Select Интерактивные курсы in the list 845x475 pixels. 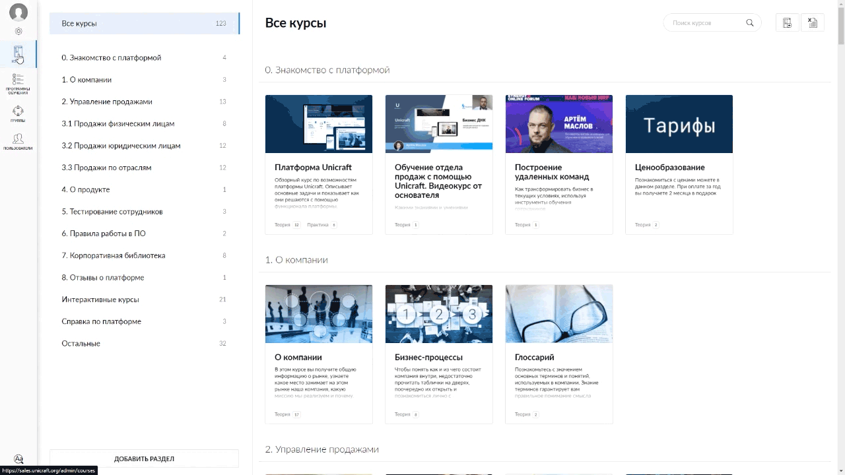(x=100, y=300)
